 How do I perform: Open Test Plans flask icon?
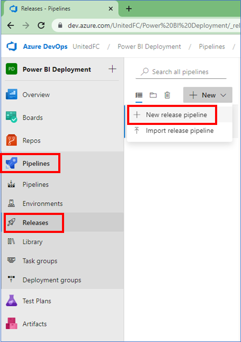coord(11,301)
